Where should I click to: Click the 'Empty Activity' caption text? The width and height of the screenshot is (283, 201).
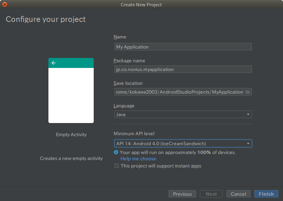pos(71,135)
